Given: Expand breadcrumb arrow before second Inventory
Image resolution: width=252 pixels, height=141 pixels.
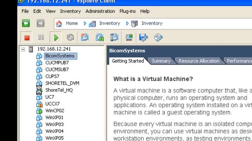Looking at the screenshot, I should 127,23.
